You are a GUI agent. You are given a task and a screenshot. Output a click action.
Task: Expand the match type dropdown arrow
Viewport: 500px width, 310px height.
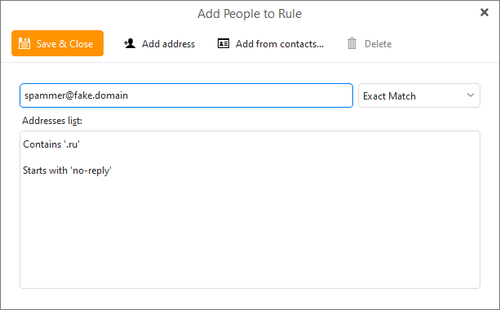[x=471, y=95]
